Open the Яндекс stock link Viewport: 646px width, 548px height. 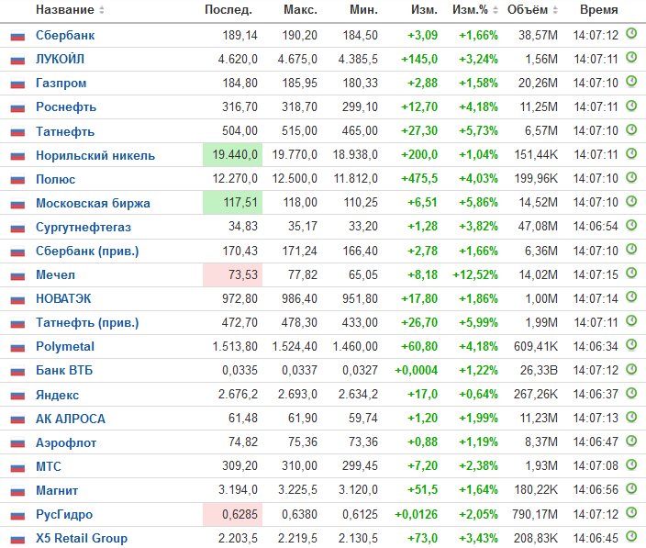pyautogui.click(x=57, y=395)
